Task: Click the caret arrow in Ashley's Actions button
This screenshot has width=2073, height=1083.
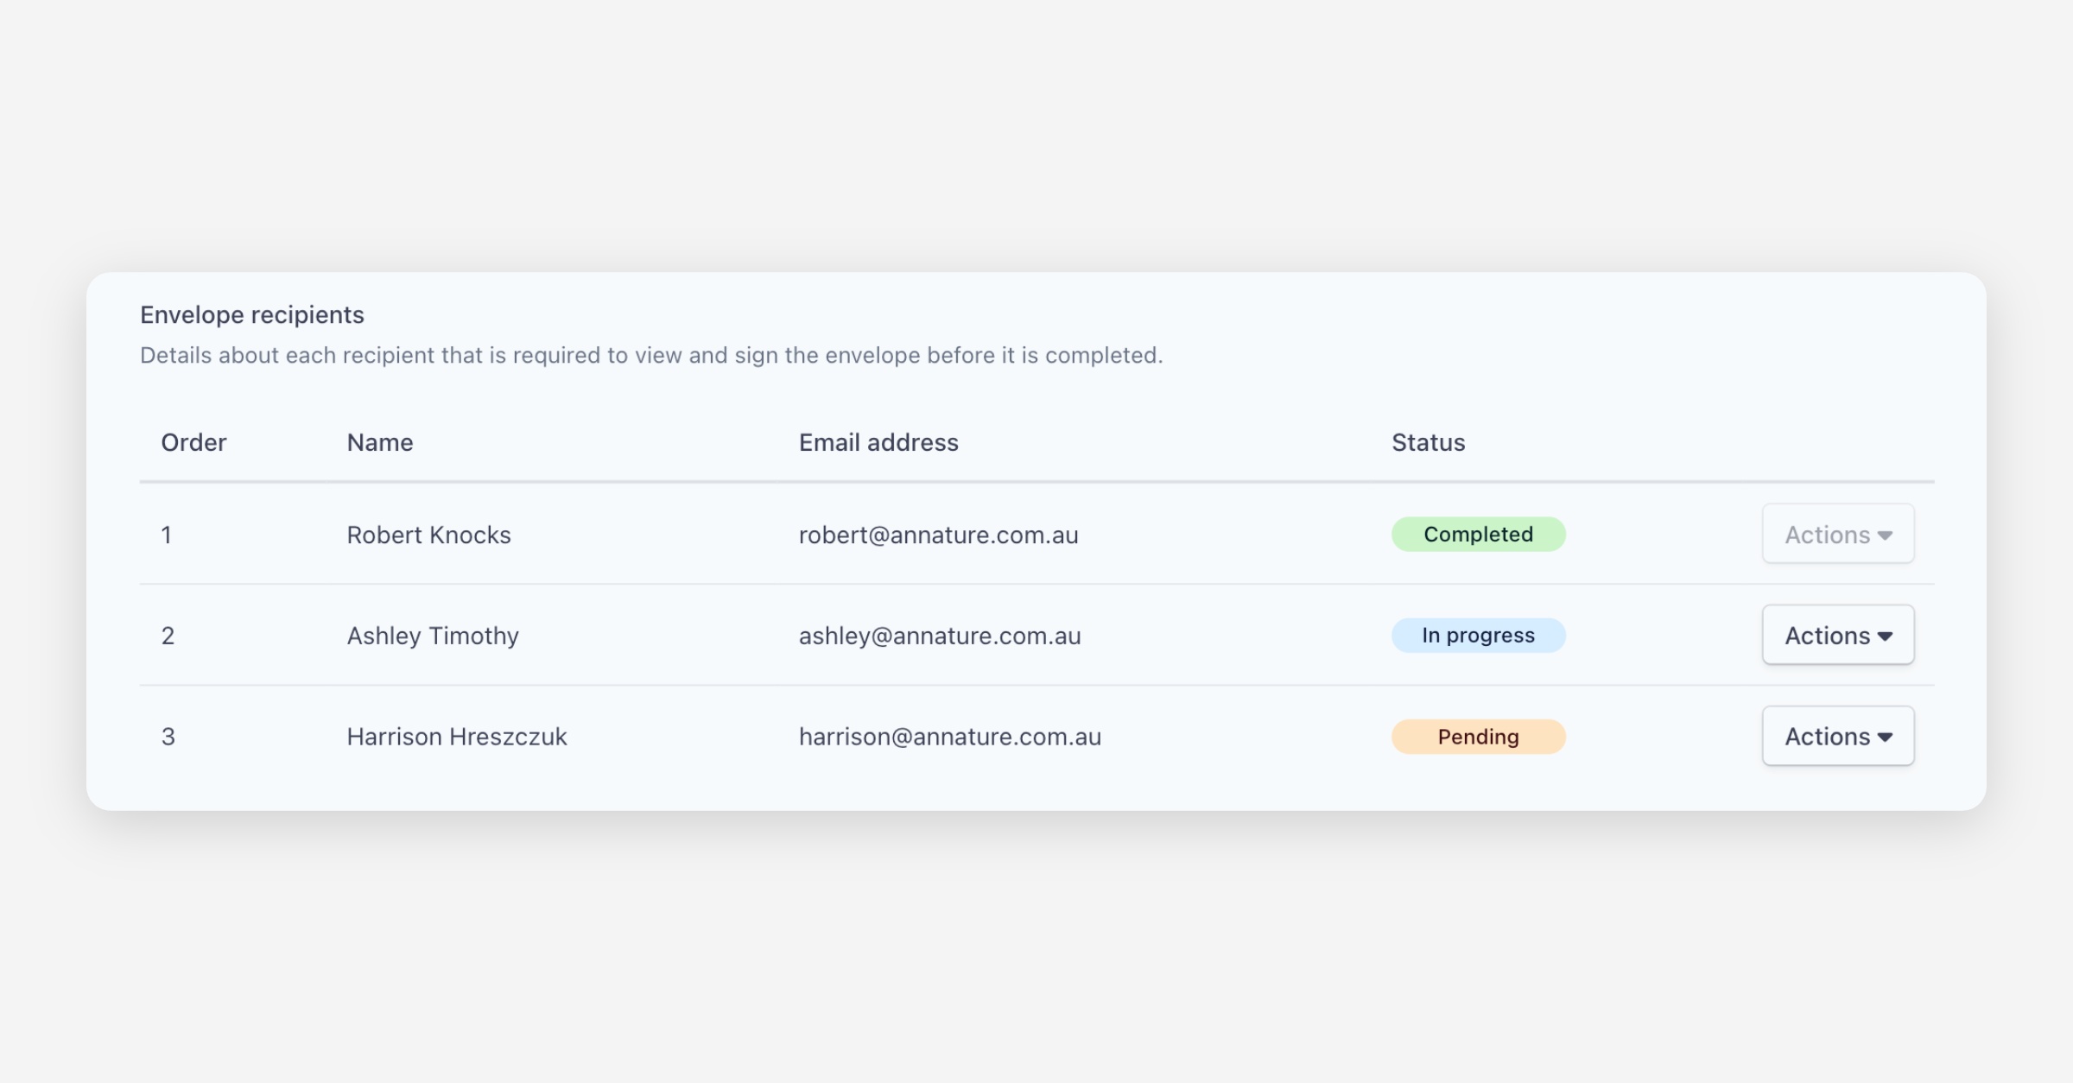Action: tap(1885, 636)
